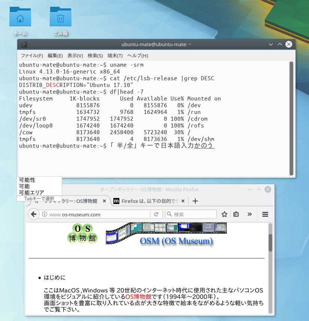Click the 'Linux 4.13.0-16-generic x86_64' output line

[x=70, y=72]
